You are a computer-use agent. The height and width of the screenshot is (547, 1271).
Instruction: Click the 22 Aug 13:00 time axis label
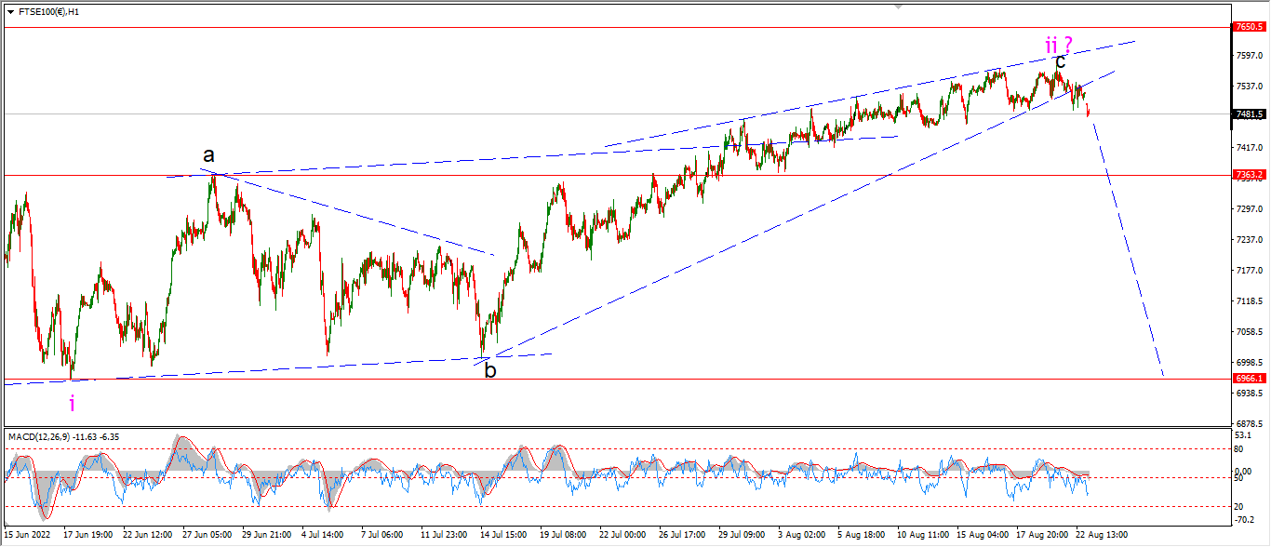point(1104,535)
